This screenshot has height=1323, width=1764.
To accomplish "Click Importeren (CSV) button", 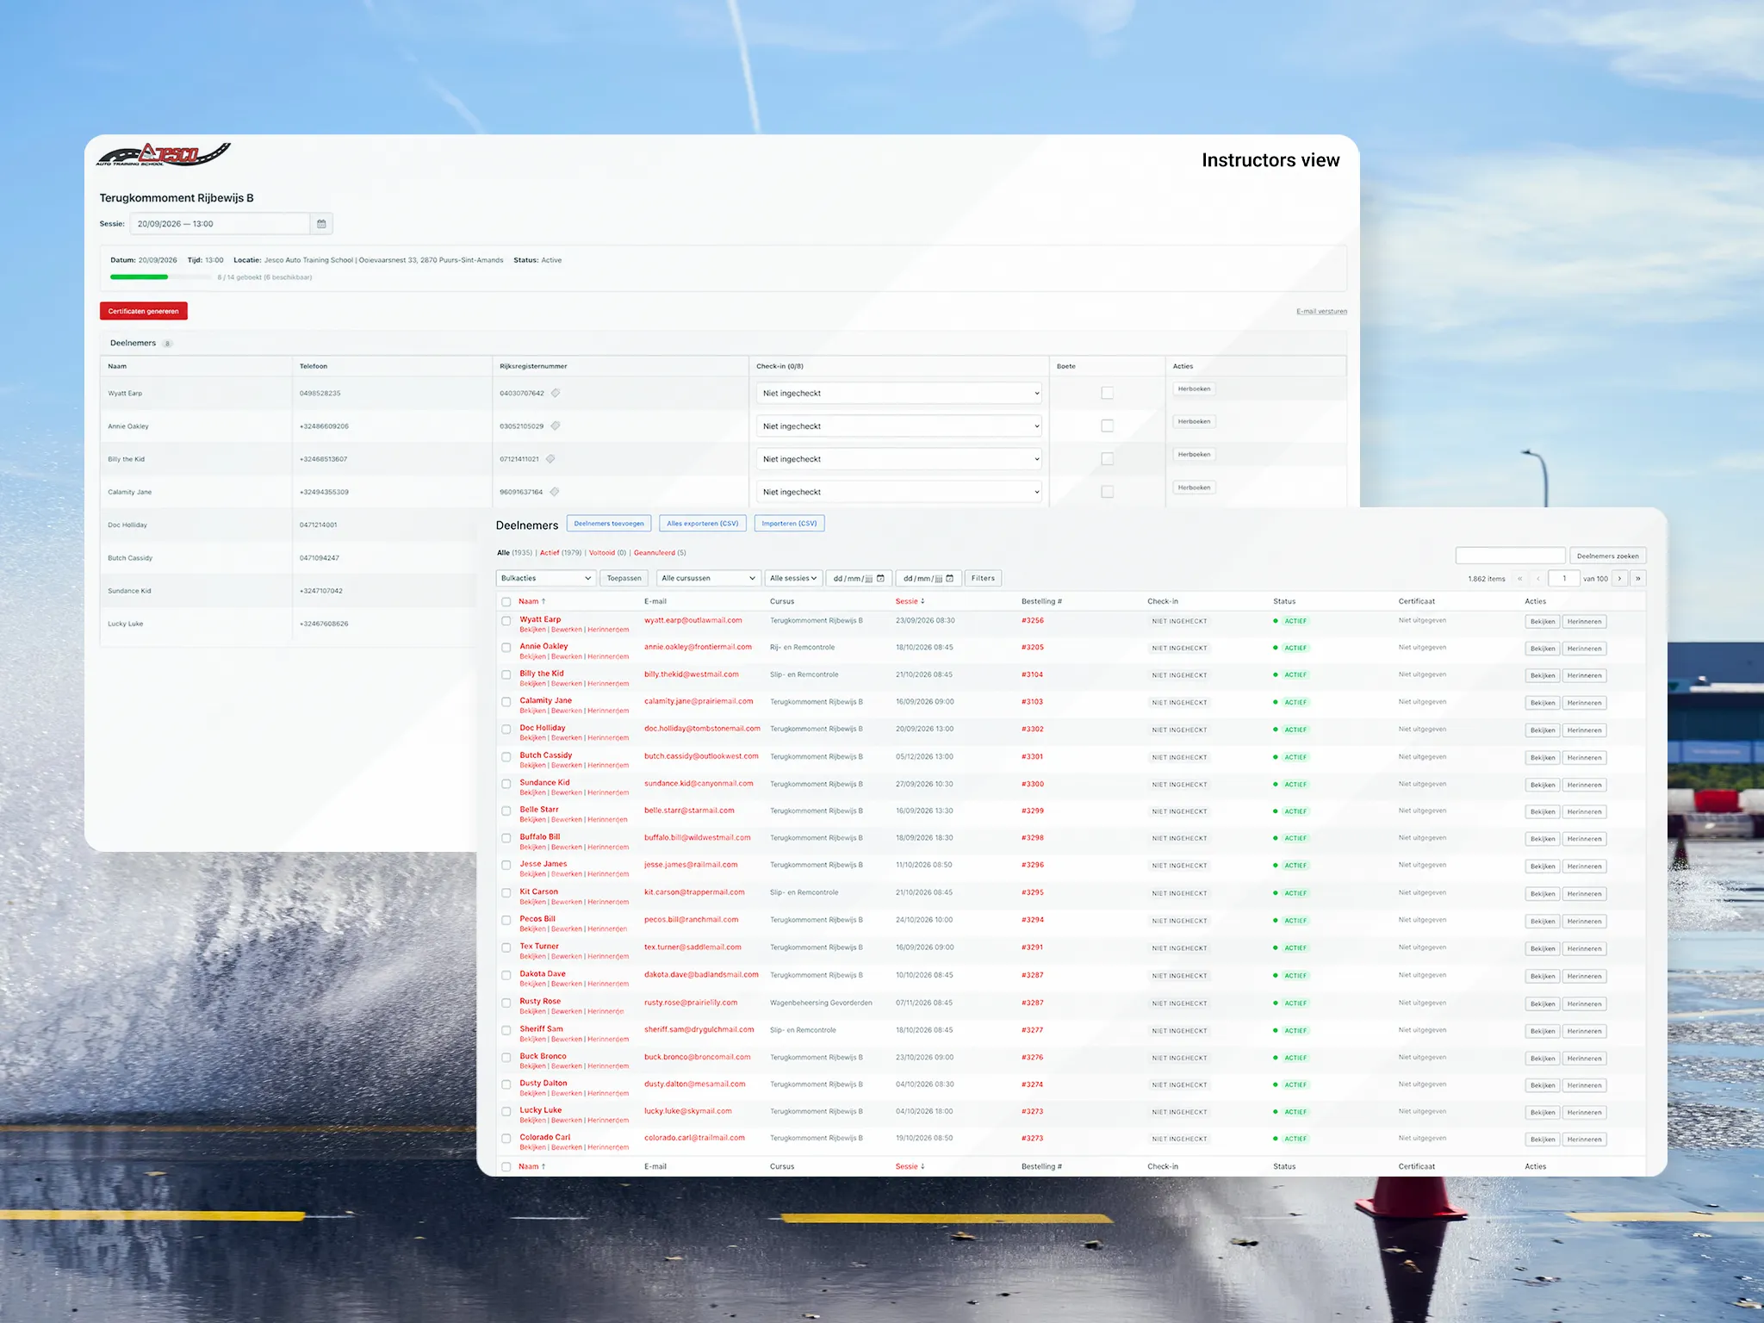I will (x=789, y=524).
